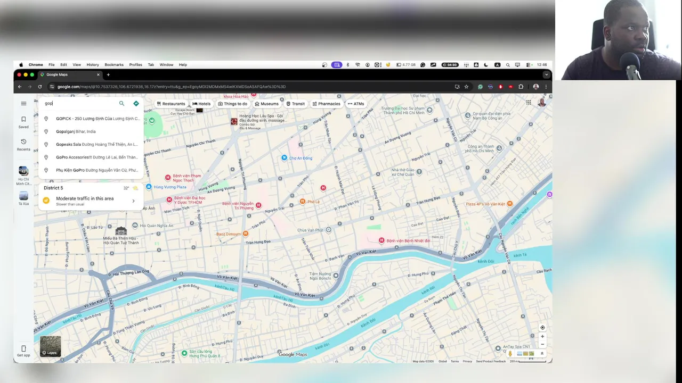Zoom out on the map
This screenshot has height=383, width=682.
542,344
